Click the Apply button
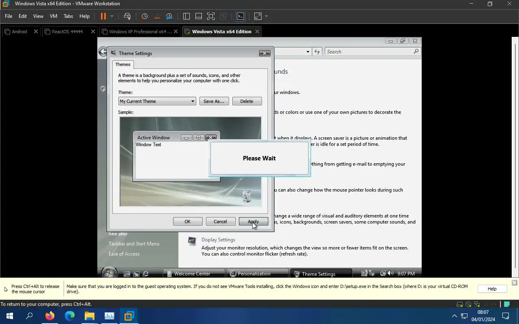 tap(253, 222)
